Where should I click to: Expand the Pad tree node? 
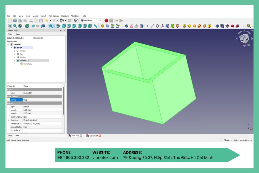pyautogui.click(x=15, y=54)
